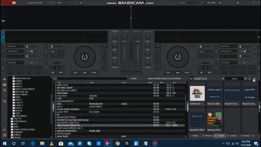Play or pause the left deck
This screenshot has height=147, width=261.
point(84,73)
